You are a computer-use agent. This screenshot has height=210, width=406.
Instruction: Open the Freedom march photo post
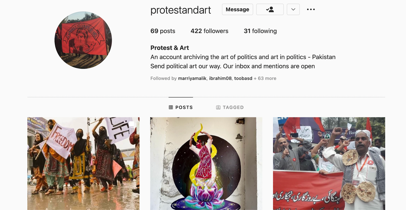(83, 163)
